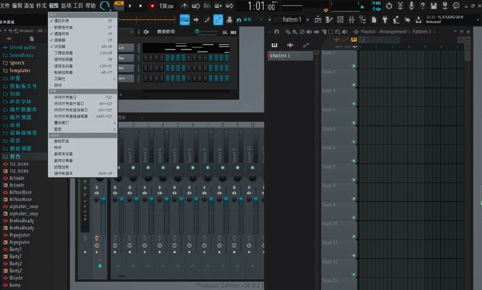This screenshot has width=482, height=290.
Task: Save the project with the floppy icon
Action: tap(434, 5)
